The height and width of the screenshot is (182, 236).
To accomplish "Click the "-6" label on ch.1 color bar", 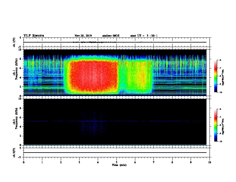I will coord(220,60).
